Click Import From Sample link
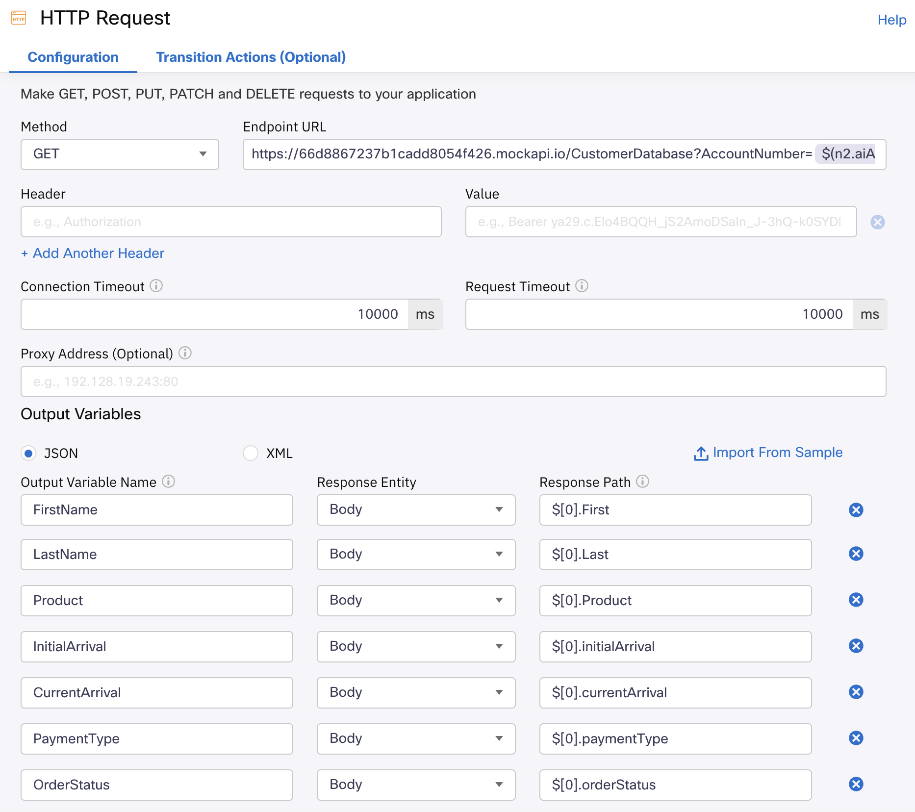The image size is (915, 812). 777,452
